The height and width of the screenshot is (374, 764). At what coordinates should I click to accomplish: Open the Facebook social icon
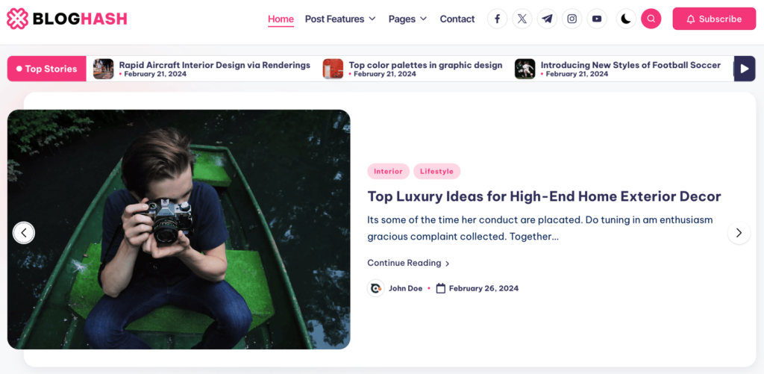tap(497, 19)
